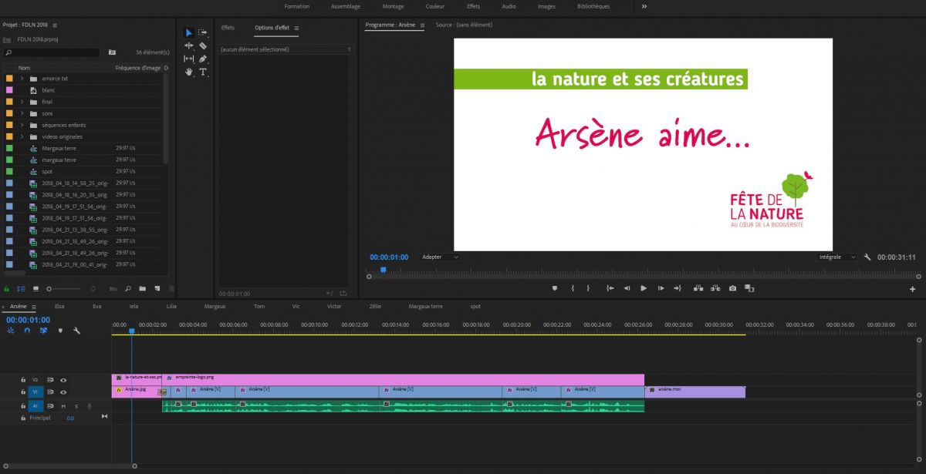This screenshot has width=926, height=474.
Task: Select the Pen tool
Action: point(202,59)
